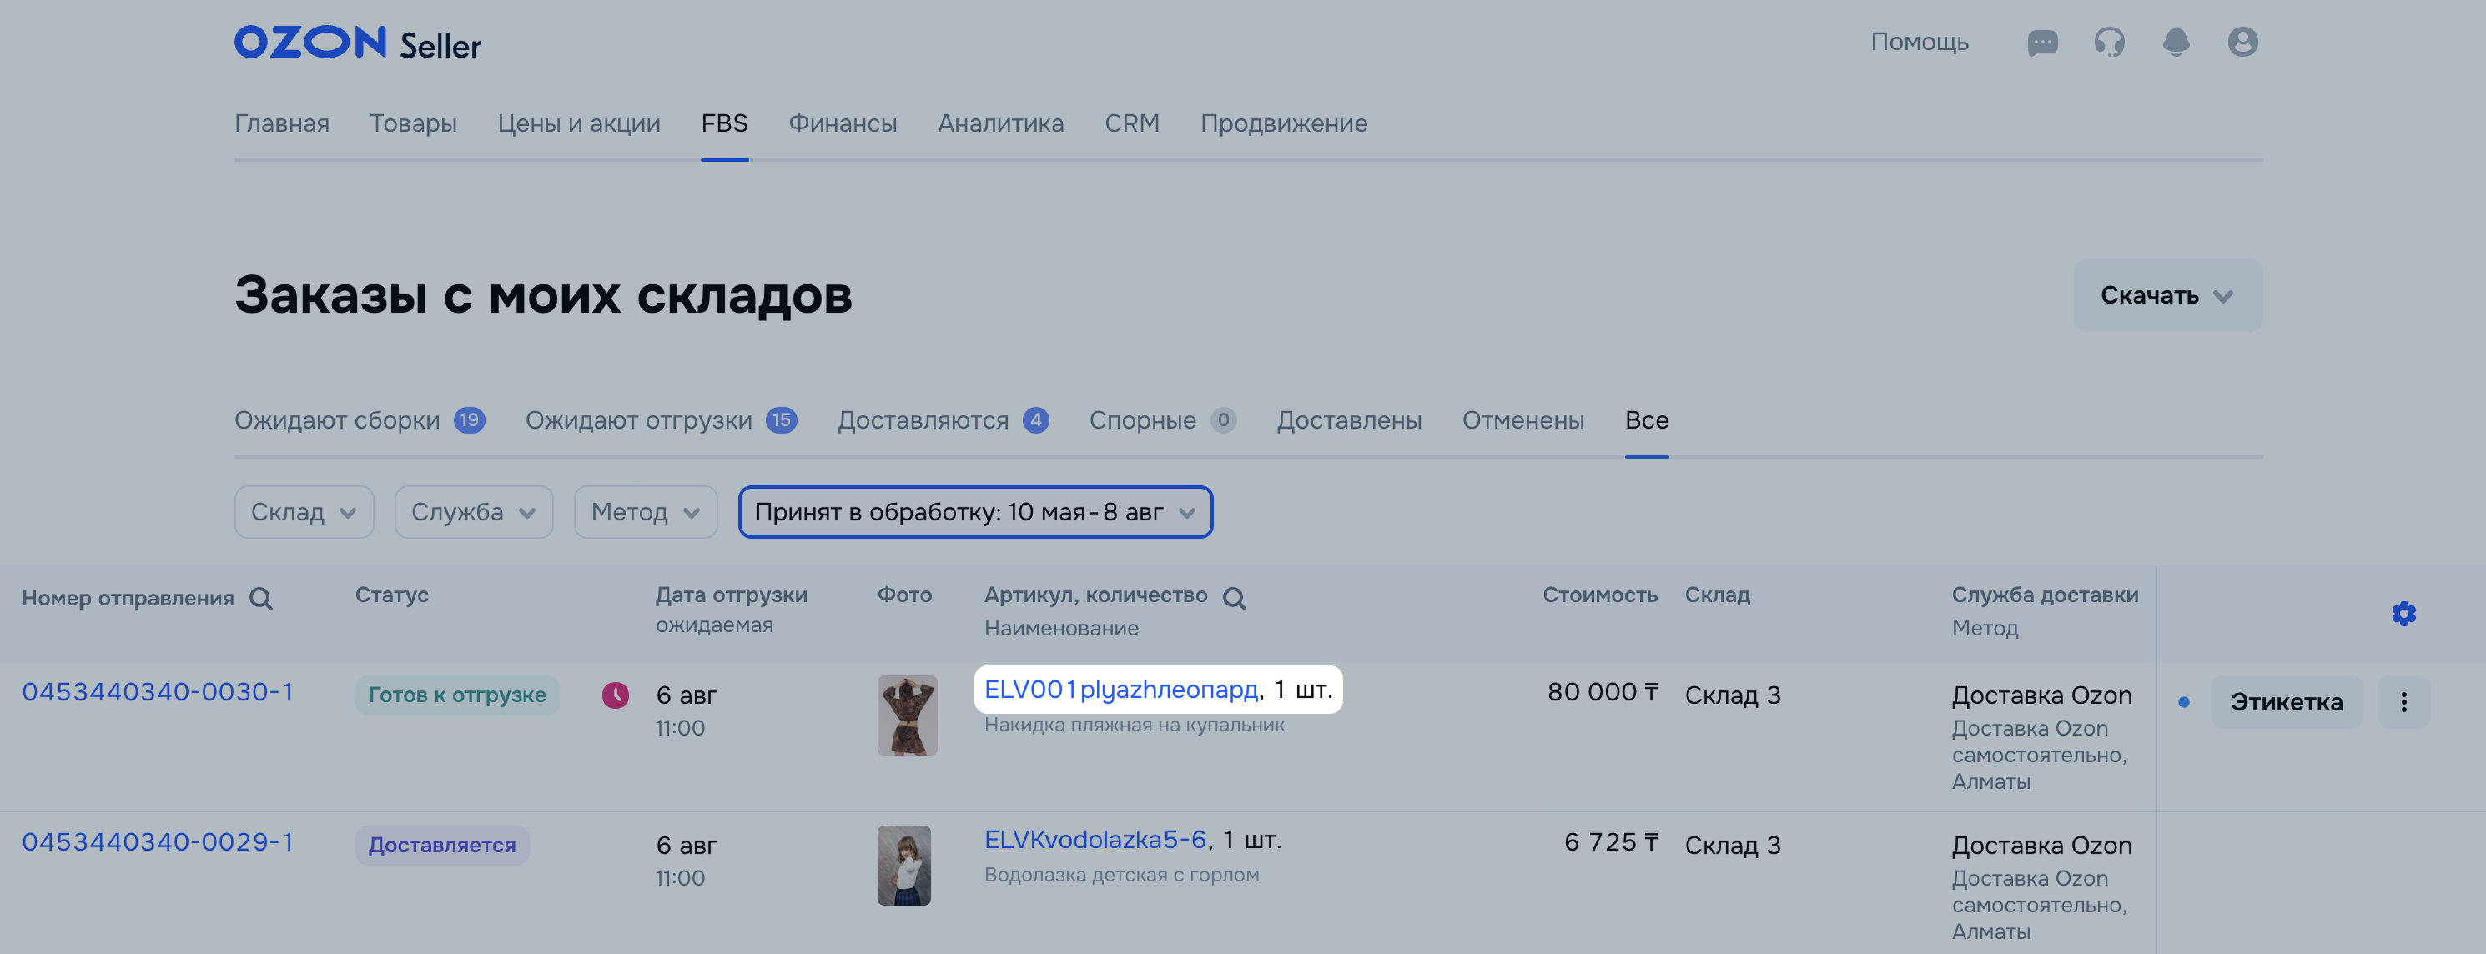2486x954 pixels.
Task: Switch to Ожидают сборки tab
Action: coord(359,420)
